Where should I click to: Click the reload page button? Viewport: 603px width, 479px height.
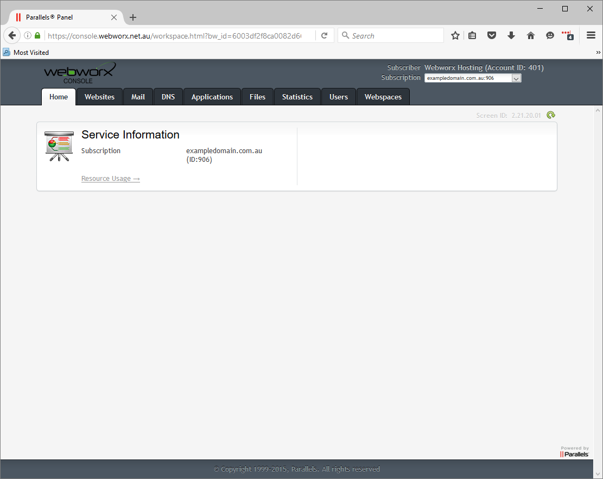(325, 36)
